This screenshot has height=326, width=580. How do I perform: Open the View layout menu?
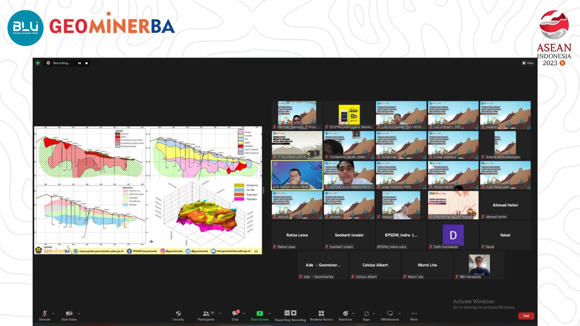coord(528,63)
